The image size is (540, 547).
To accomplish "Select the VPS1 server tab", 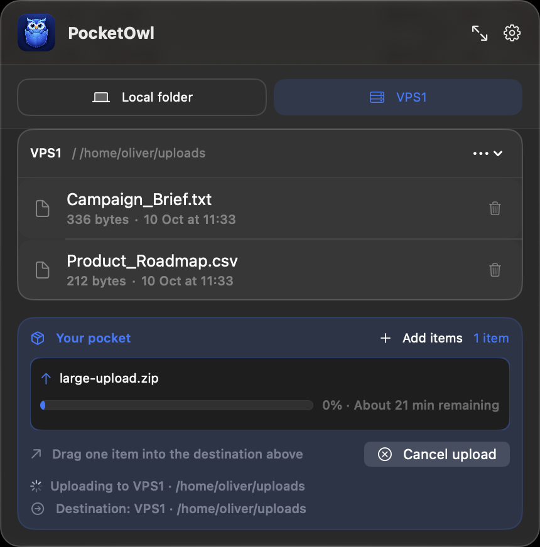I will (398, 97).
